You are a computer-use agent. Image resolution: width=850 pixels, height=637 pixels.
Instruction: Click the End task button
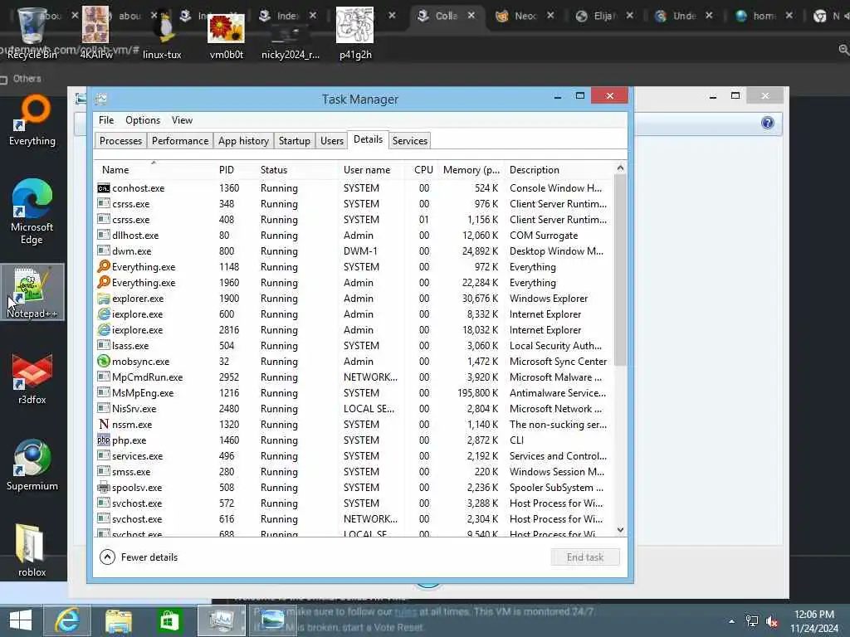[x=585, y=557]
